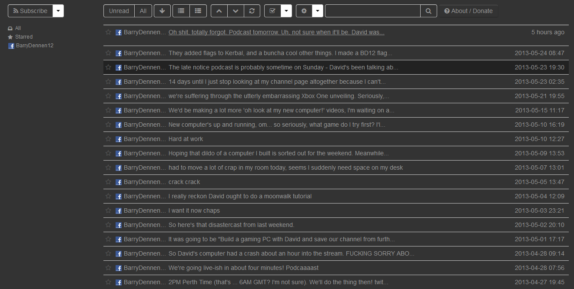Click the search input field

click(373, 11)
